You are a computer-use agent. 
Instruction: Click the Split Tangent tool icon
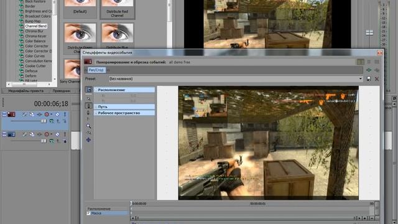(x=88, y=119)
